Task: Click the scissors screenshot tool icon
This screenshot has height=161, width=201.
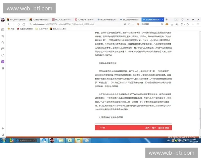Action: (177, 24)
